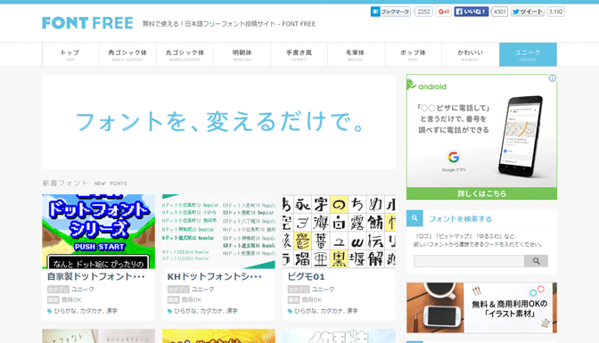
Task: Click ユニーク category under KHドットフォント
Action: tap(203, 290)
